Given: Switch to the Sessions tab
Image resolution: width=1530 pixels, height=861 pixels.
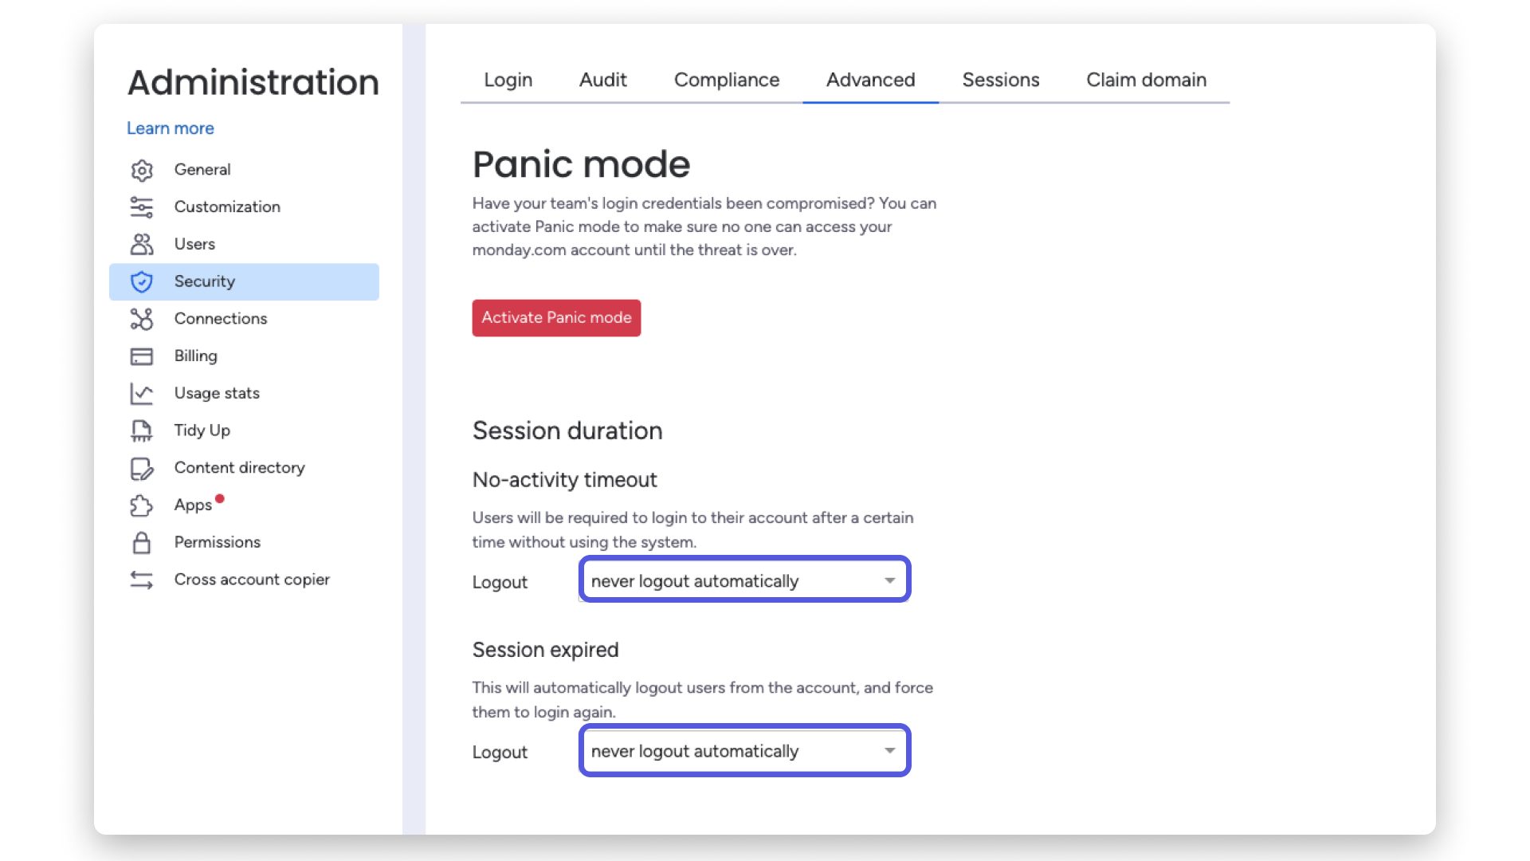Looking at the screenshot, I should [x=1000, y=80].
